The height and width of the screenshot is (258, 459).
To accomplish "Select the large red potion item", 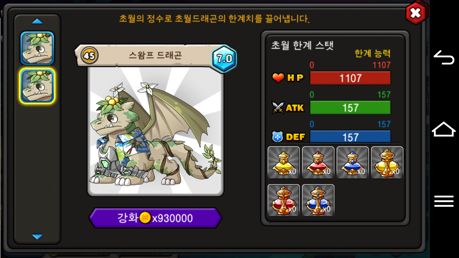I will 284,201.
